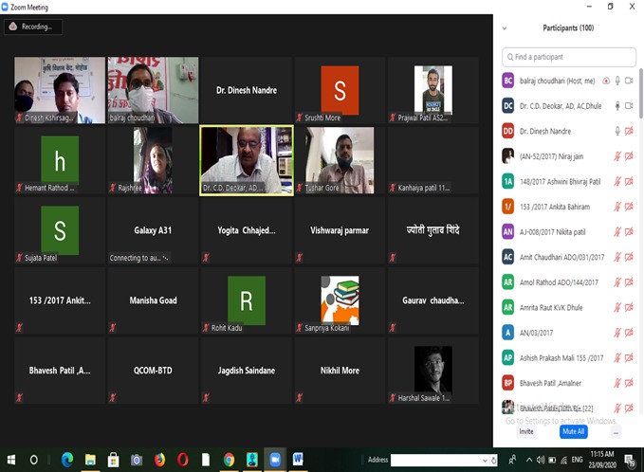Click the recording indicator beside balraj choudhari
Viewport: 644px width, 472px height.
click(x=606, y=81)
